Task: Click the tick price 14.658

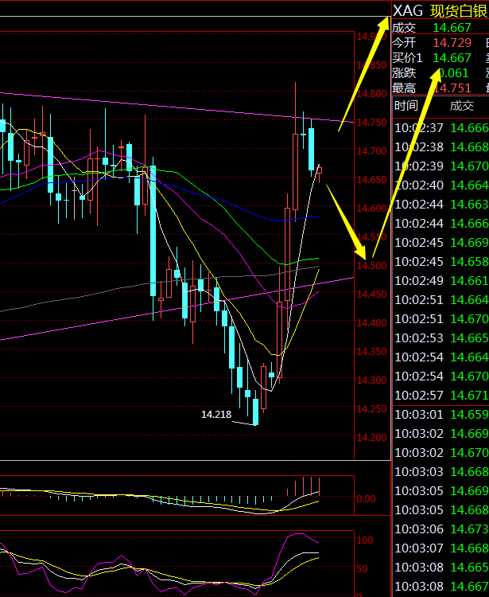Action: (469, 262)
